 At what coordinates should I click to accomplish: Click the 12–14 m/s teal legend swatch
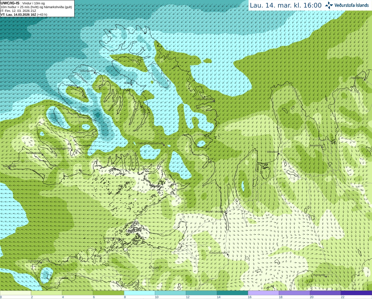pyautogui.click(x=201, y=293)
